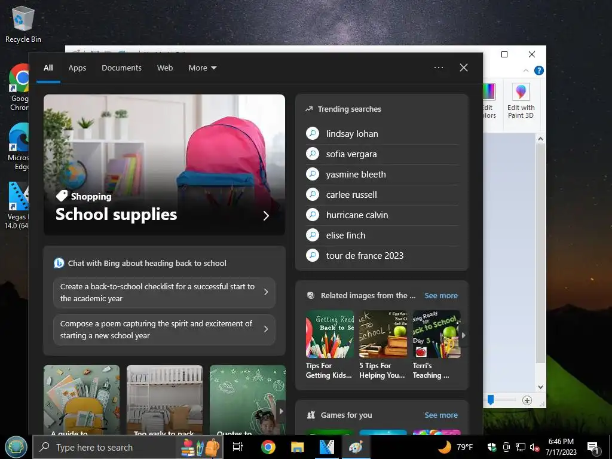Open the search panel options ellipsis menu
The height and width of the screenshot is (459, 612).
(x=438, y=68)
